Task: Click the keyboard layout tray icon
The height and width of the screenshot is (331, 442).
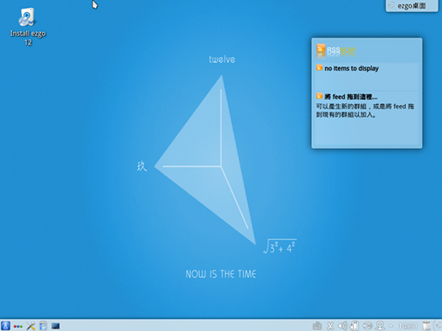Action: (317, 326)
